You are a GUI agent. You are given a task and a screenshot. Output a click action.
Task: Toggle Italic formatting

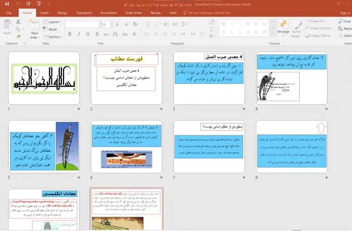coord(79,34)
